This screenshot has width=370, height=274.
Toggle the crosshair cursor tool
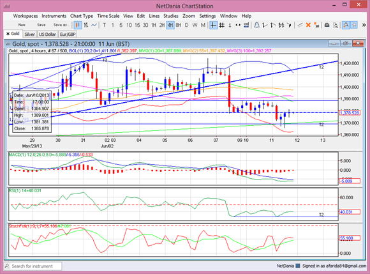(213, 25)
